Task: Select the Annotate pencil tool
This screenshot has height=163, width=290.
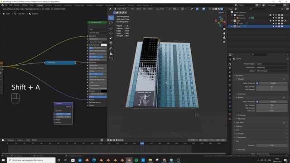Action: 111,48
